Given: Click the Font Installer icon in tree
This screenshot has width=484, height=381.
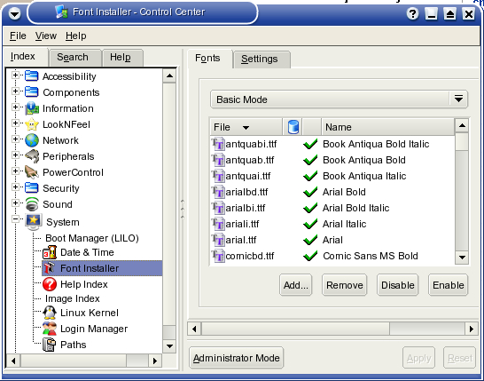Looking at the screenshot, I should click(x=50, y=268).
